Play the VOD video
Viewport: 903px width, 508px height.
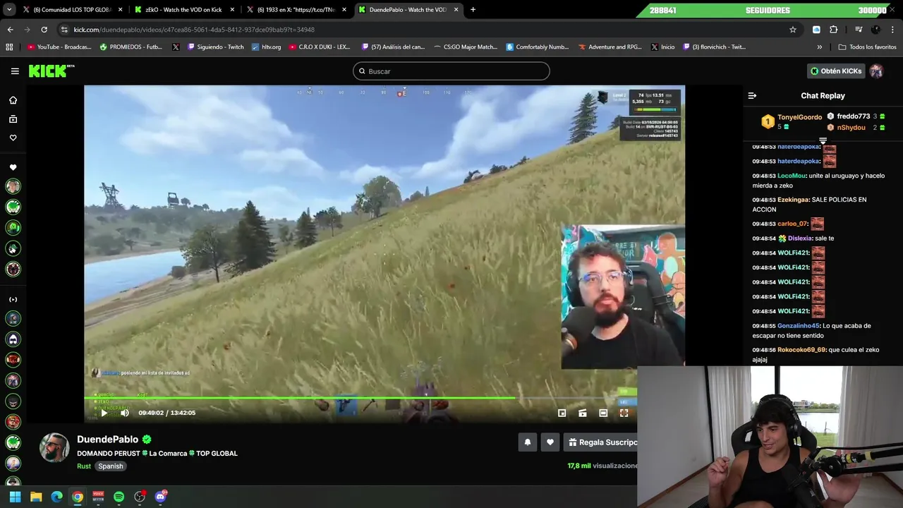(104, 413)
